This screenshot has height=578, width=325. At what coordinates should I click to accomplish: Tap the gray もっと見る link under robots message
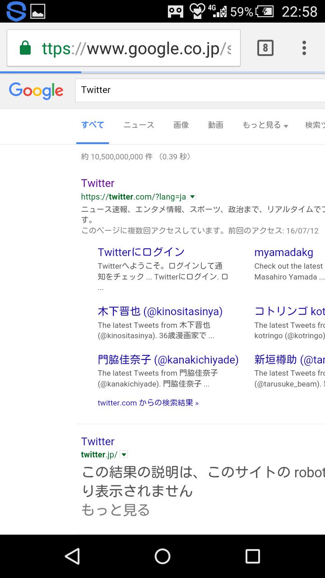[x=115, y=510]
